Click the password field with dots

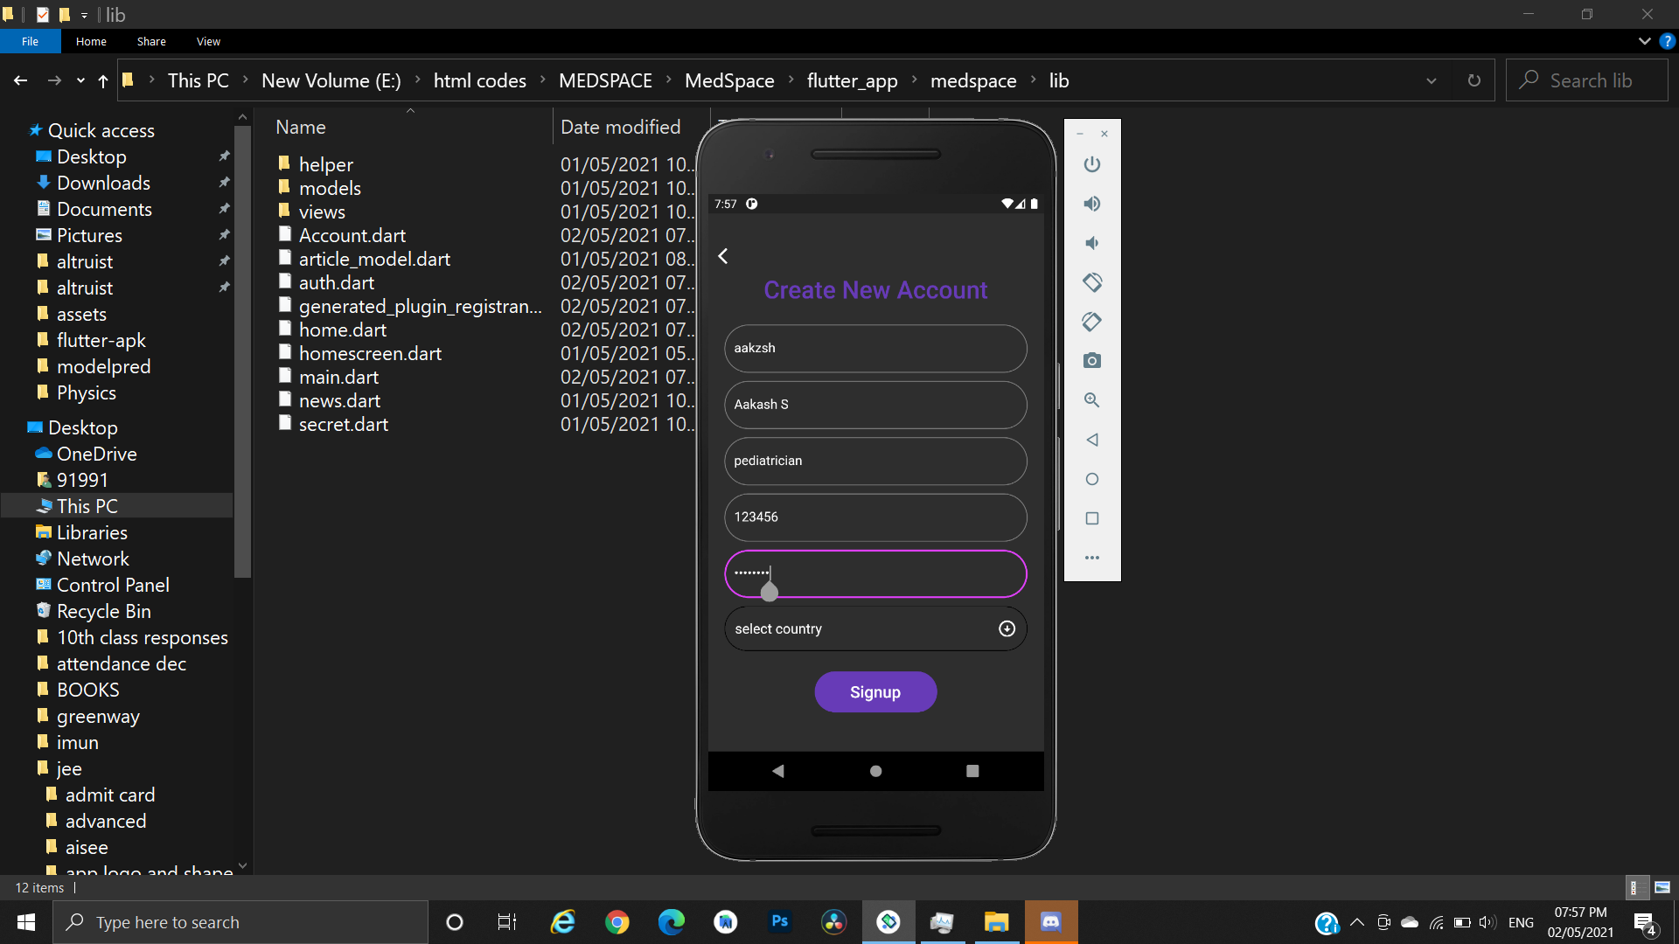(874, 573)
